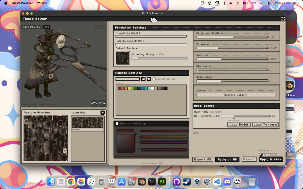Screen dimensions: 303x189
Task: Adjust the Blur Radius slider
Action: pos(232,70)
